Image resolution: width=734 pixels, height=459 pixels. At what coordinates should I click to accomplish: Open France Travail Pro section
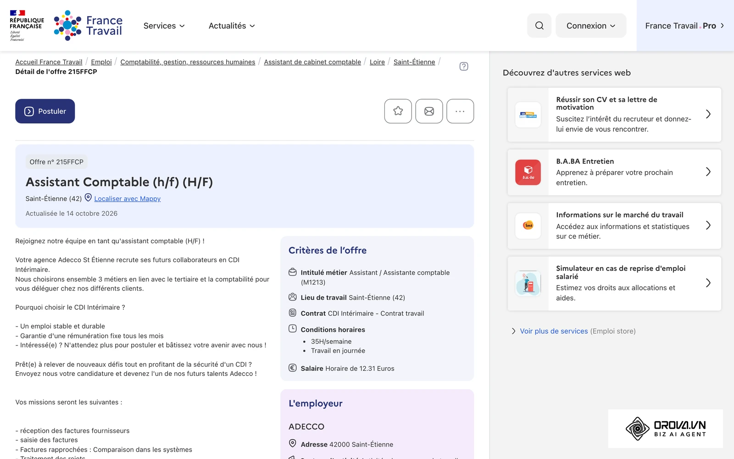coord(685,26)
